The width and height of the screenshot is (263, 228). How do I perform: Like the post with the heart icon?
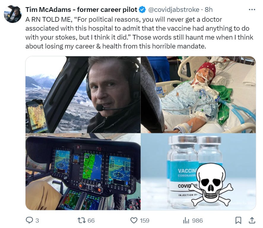coord(134,221)
